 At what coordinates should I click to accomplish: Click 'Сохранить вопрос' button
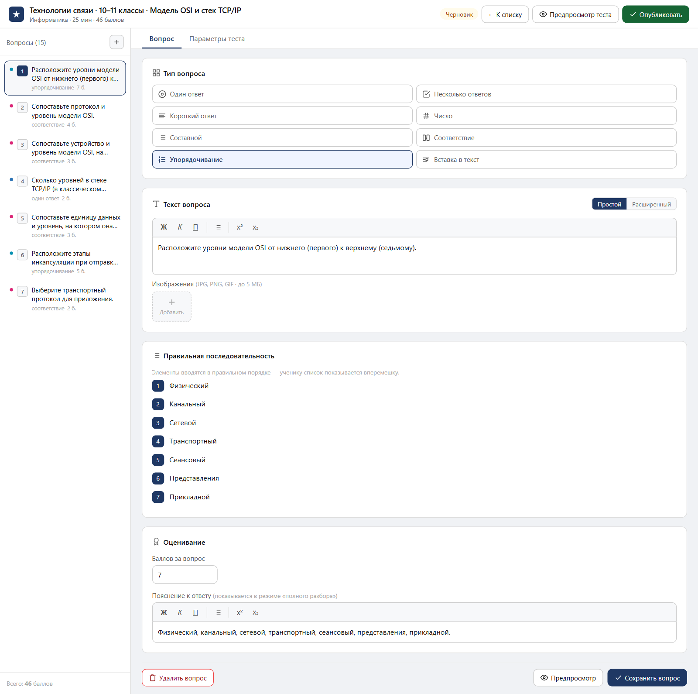647,678
